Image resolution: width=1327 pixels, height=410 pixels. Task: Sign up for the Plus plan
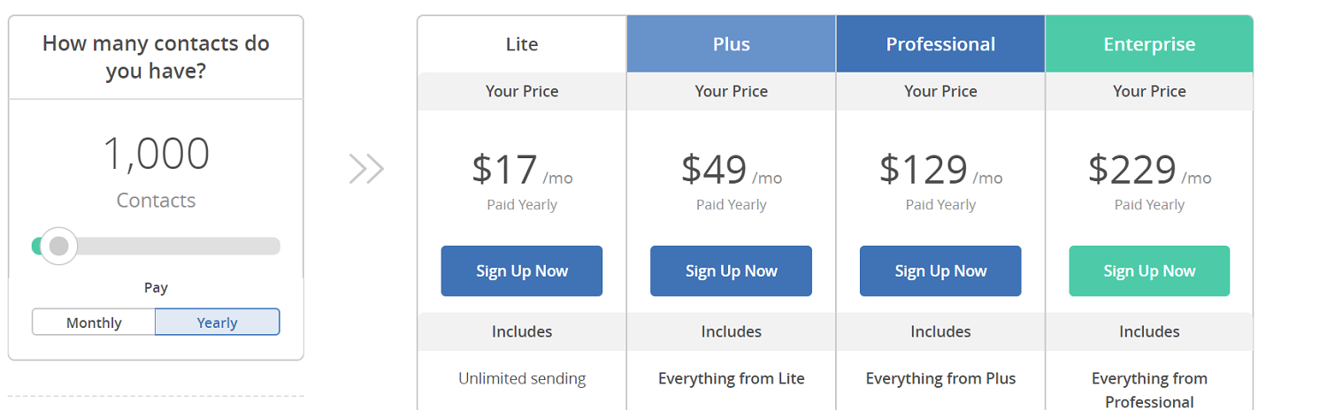pos(732,271)
